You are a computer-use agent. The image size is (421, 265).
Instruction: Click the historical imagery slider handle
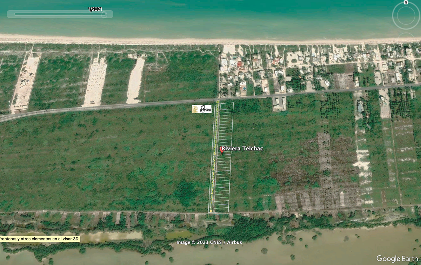click(104, 14)
